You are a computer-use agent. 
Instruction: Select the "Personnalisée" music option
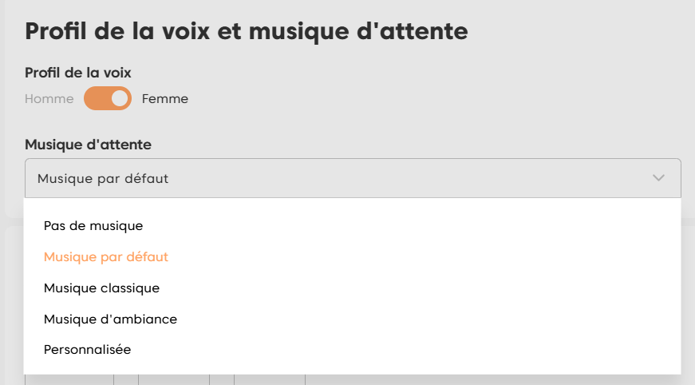(x=87, y=349)
